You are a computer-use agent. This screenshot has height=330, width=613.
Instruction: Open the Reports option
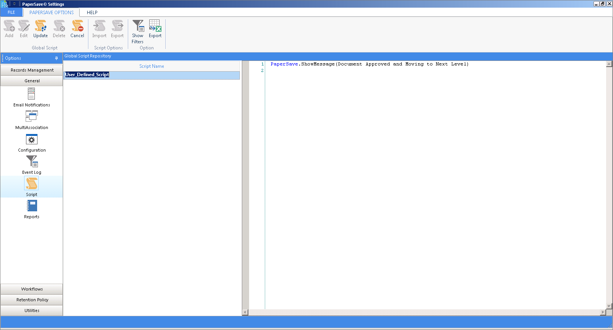click(32, 209)
